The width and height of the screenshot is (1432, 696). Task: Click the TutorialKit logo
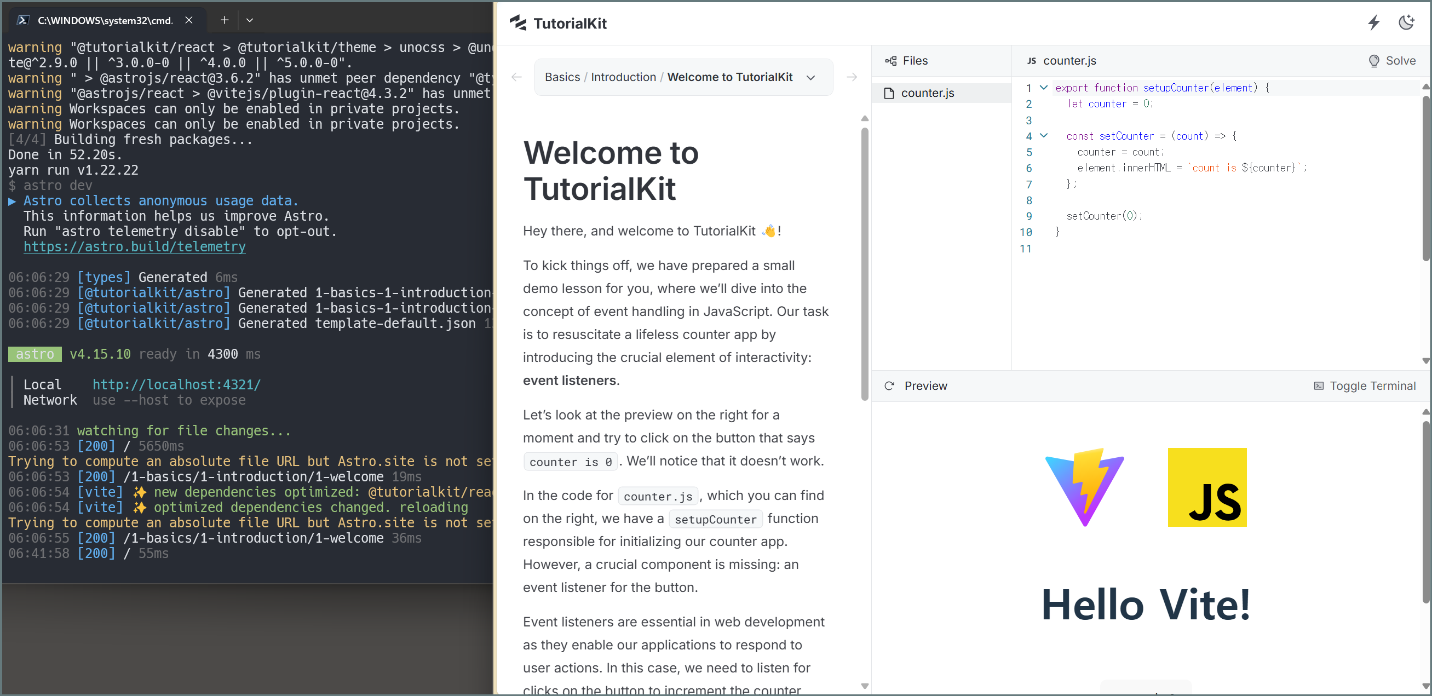558,24
